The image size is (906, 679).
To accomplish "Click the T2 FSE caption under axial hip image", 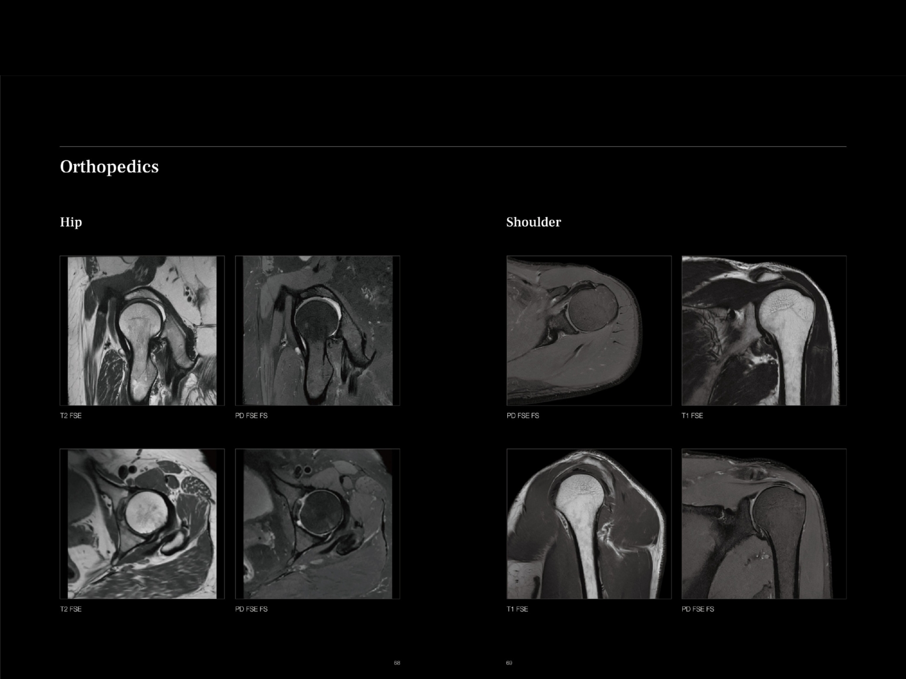I will pos(70,609).
